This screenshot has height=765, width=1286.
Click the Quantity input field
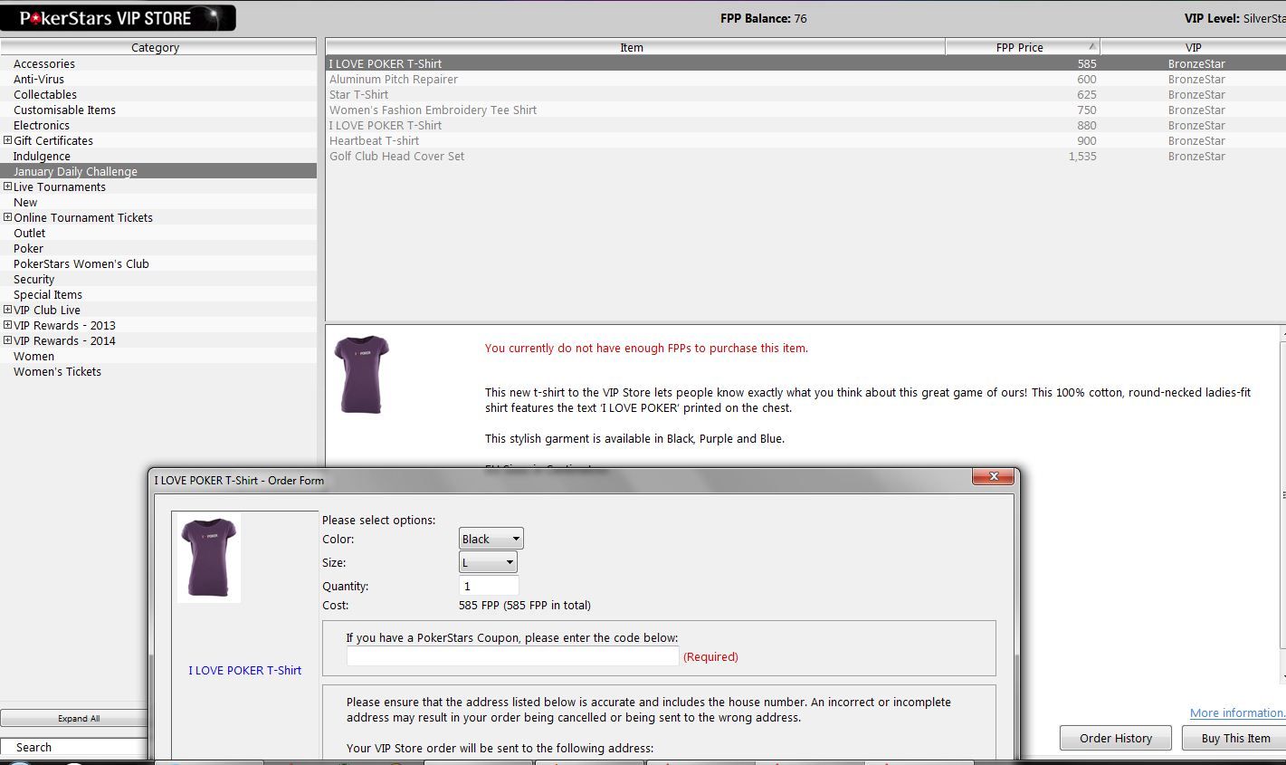click(x=489, y=586)
